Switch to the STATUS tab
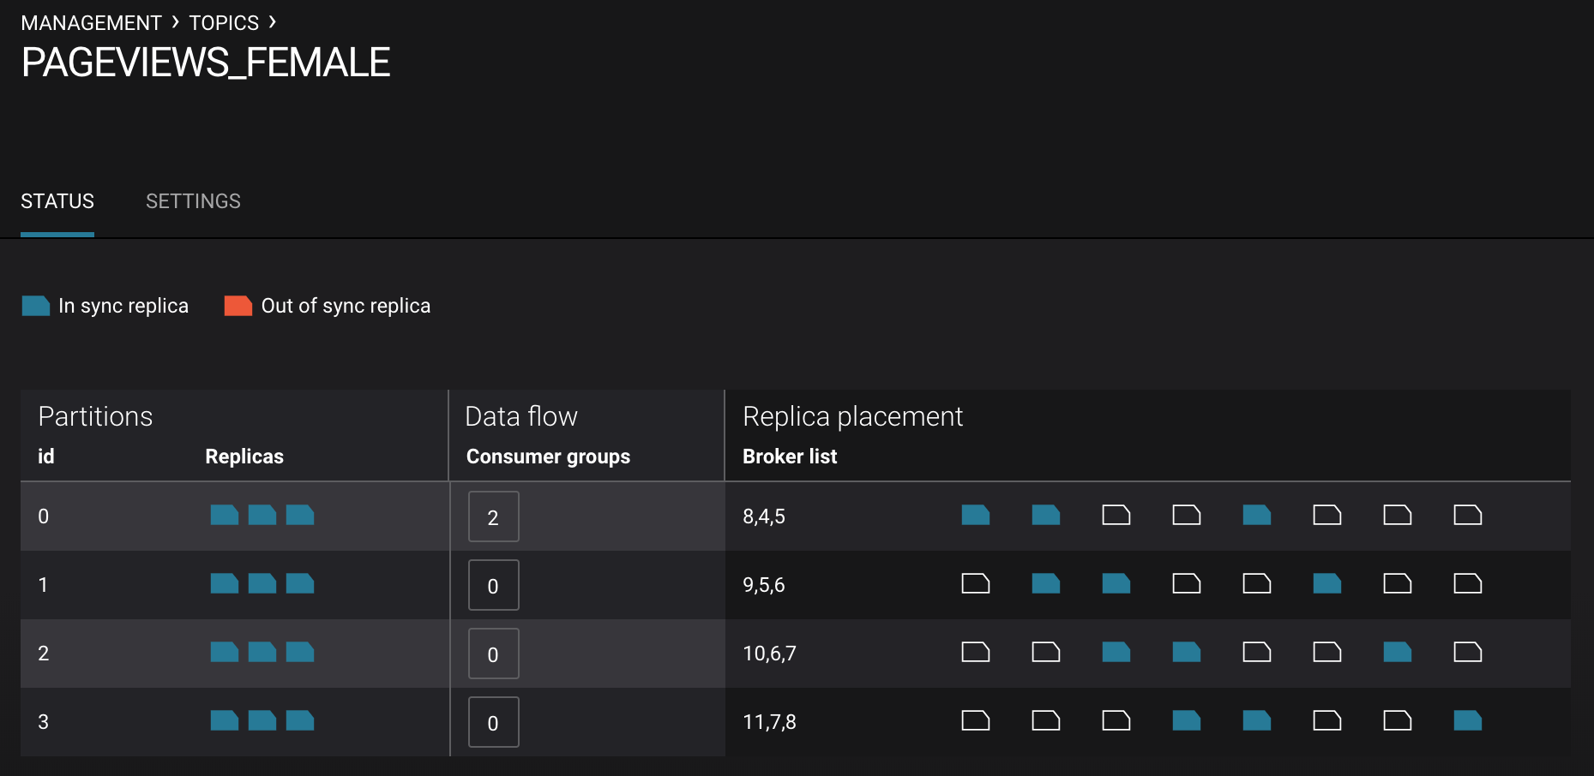The image size is (1594, 776). 57,201
